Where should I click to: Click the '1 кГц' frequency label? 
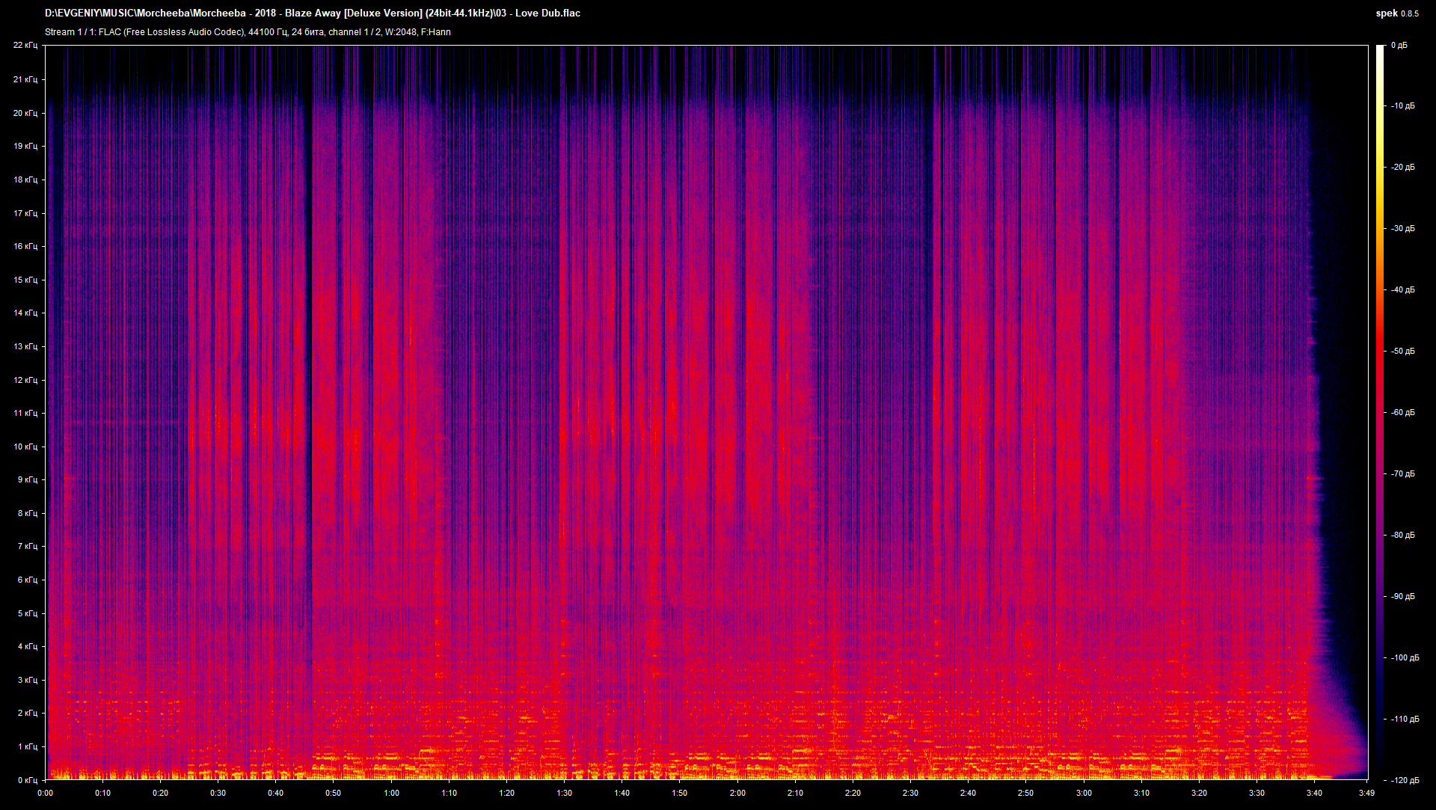(x=27, y=746)
